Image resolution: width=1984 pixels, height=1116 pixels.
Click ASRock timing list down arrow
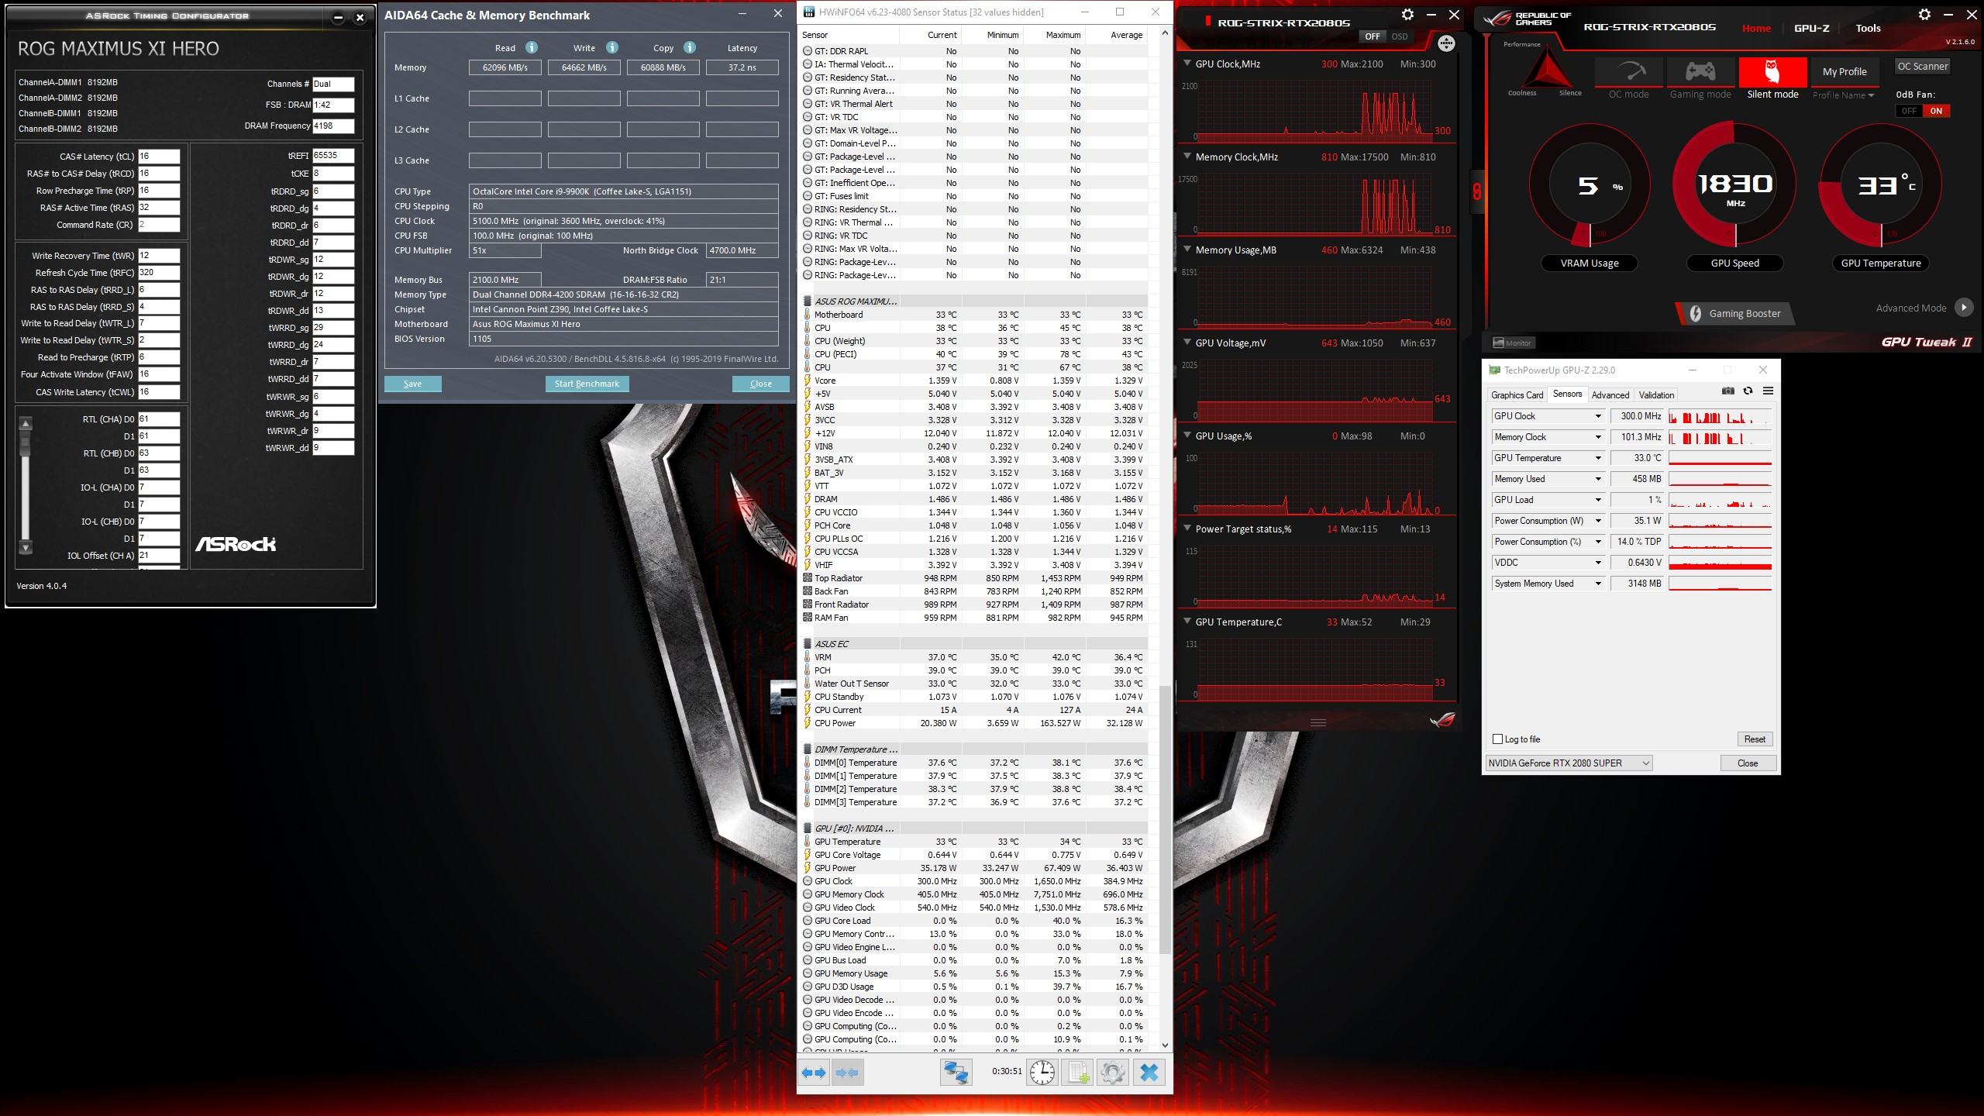pyautogui.click(x=26, y=547)
